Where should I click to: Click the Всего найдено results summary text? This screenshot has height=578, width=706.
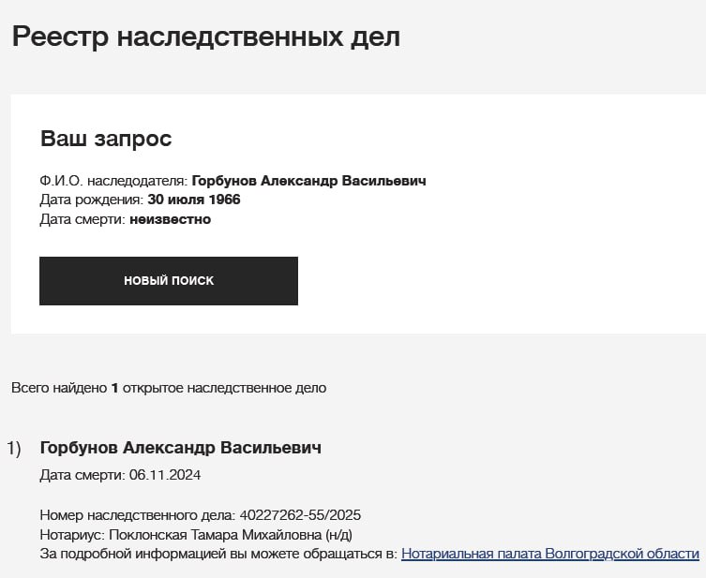click(169, 387)
